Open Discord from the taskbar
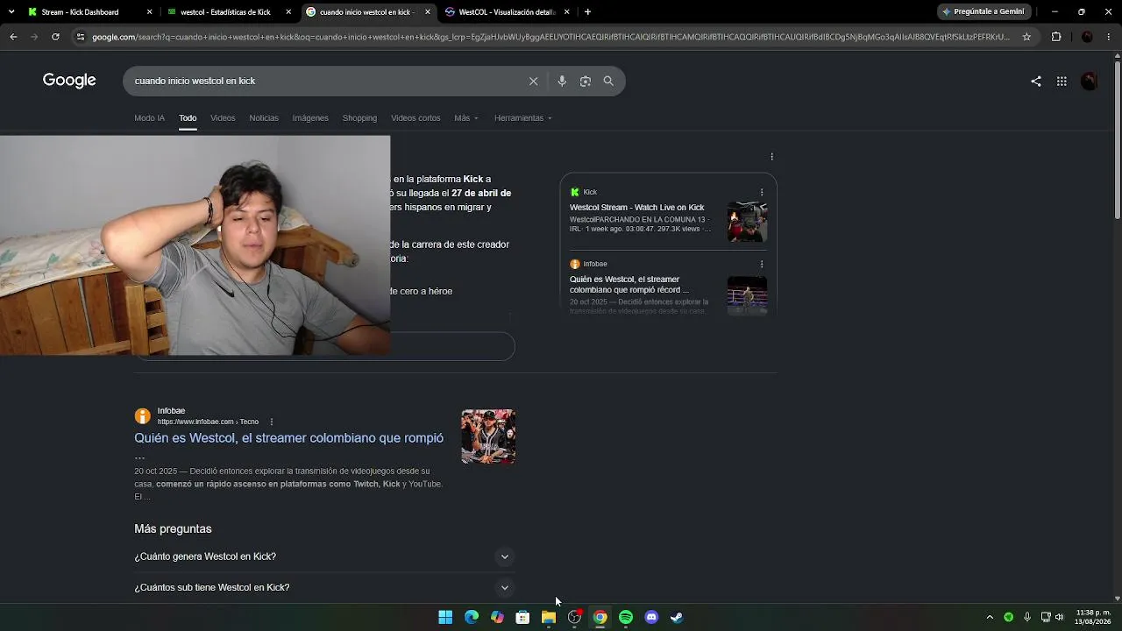The width and height of the screenshot is (1122, 631). [651, 617]
